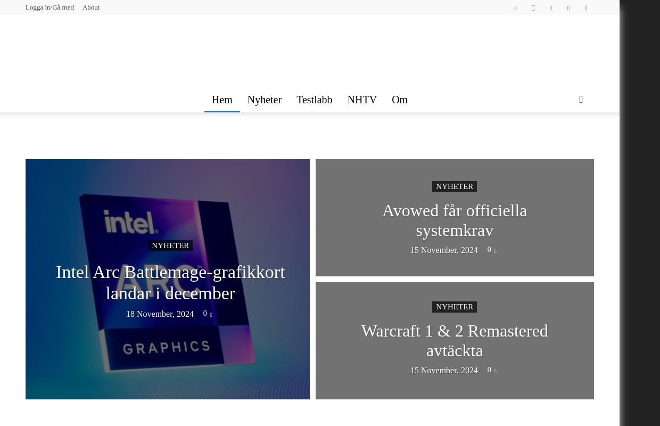Click the second social icon in the top bar
The width and height of the screenshot is (660, 426).
[533, 8]
